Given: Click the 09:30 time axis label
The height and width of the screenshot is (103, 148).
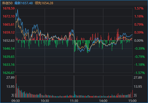Looking at the screenshot, I should pyautogui.click(x=16, y=101).
